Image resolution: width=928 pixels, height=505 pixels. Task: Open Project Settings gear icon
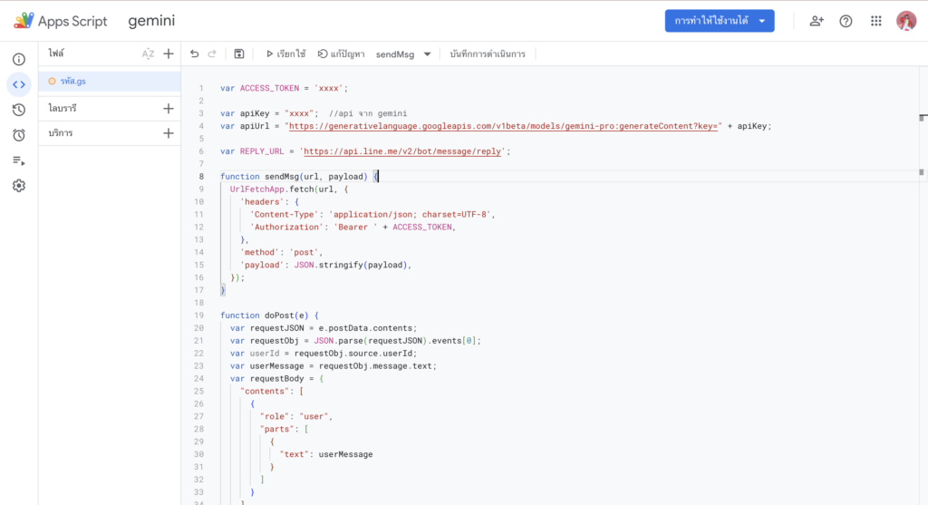[x=19, y=186]
